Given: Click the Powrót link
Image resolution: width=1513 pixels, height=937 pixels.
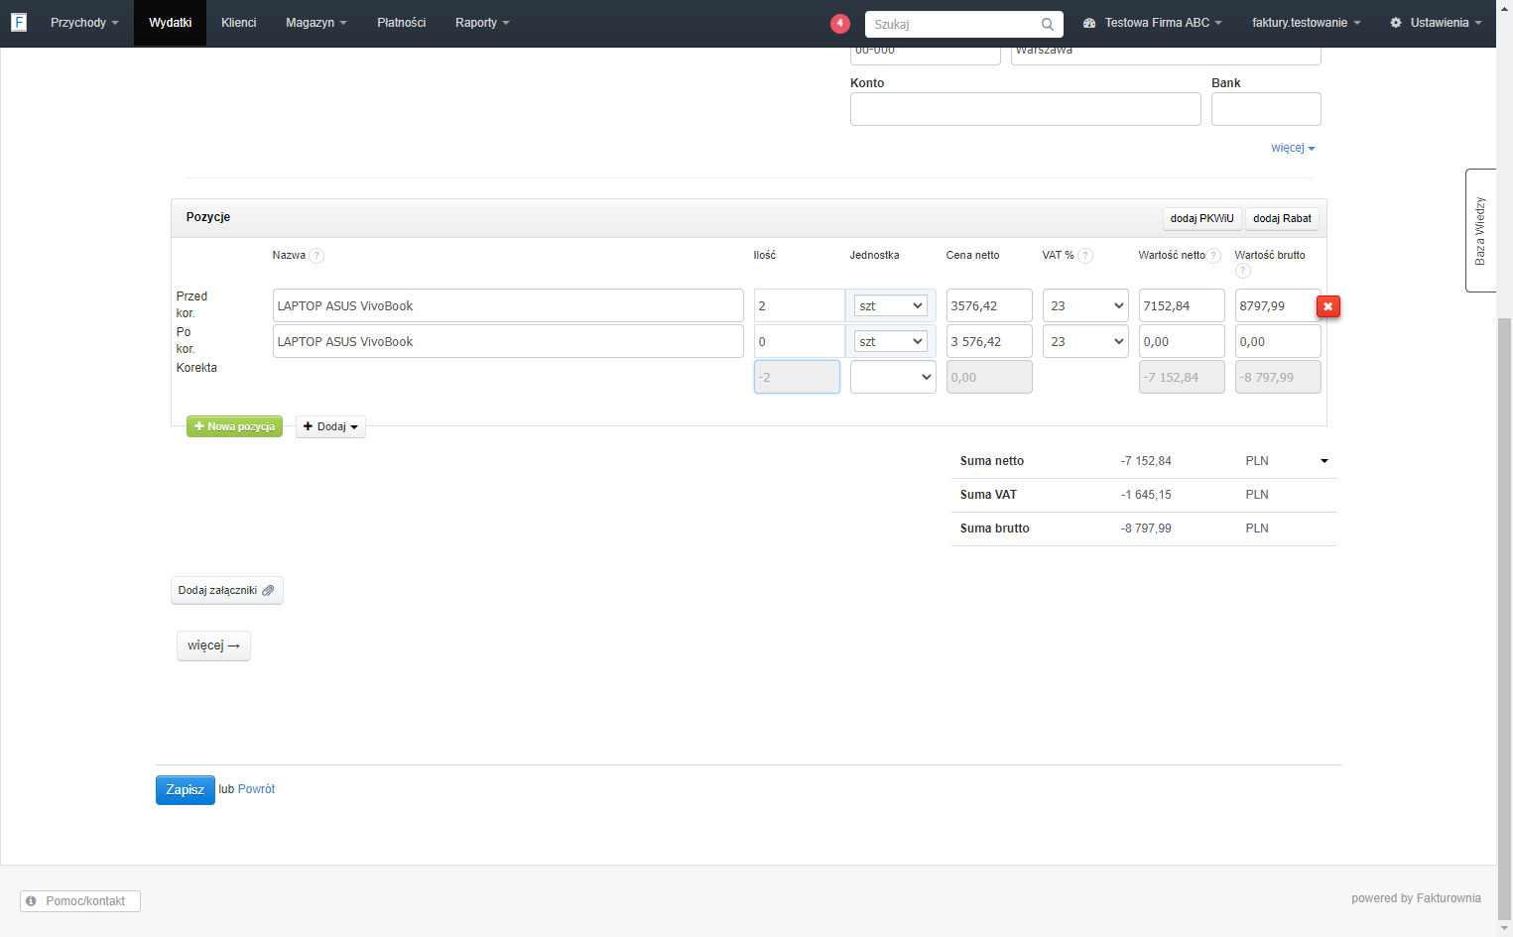Looking at the screenshot, I should click(256, 789).
